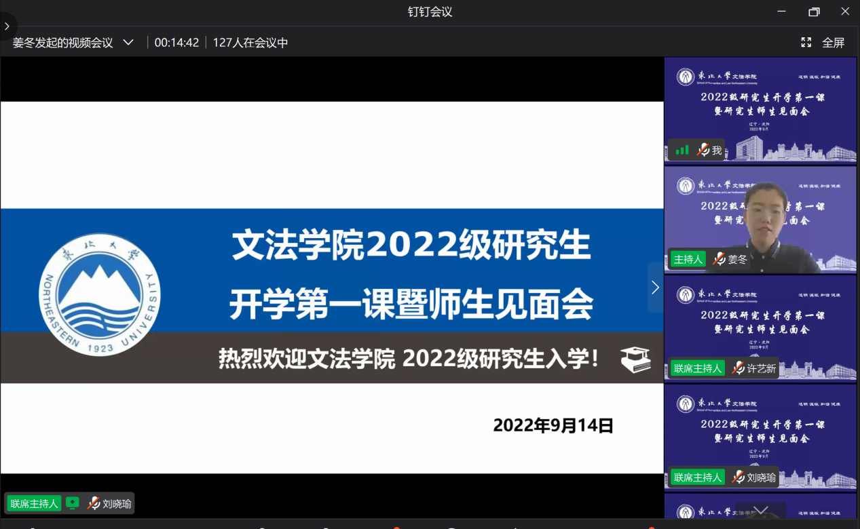Click presenter's muted mic icon below slide

pos(94,503)
